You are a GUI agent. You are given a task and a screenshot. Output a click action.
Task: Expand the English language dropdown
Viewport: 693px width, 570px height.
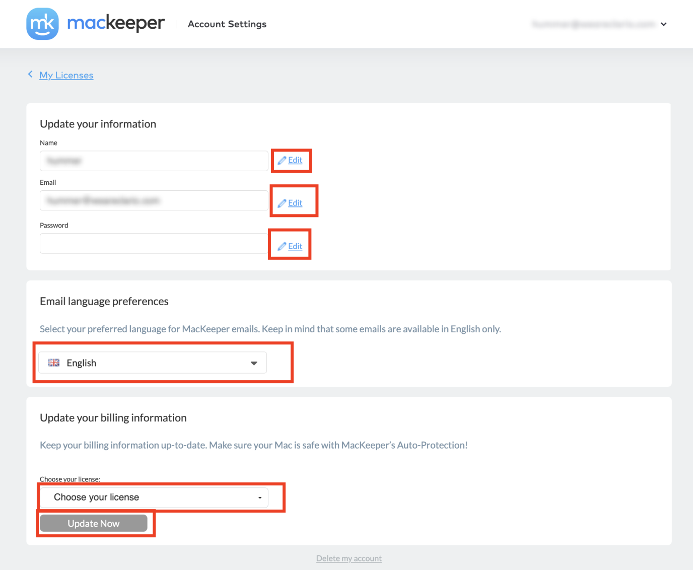click(x=153, y=363)
